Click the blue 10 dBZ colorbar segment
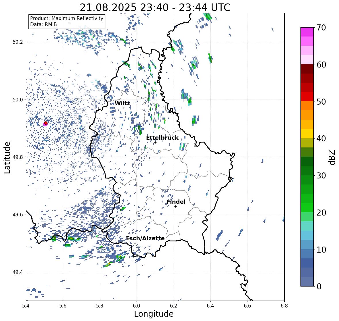 tap(307, 254)
